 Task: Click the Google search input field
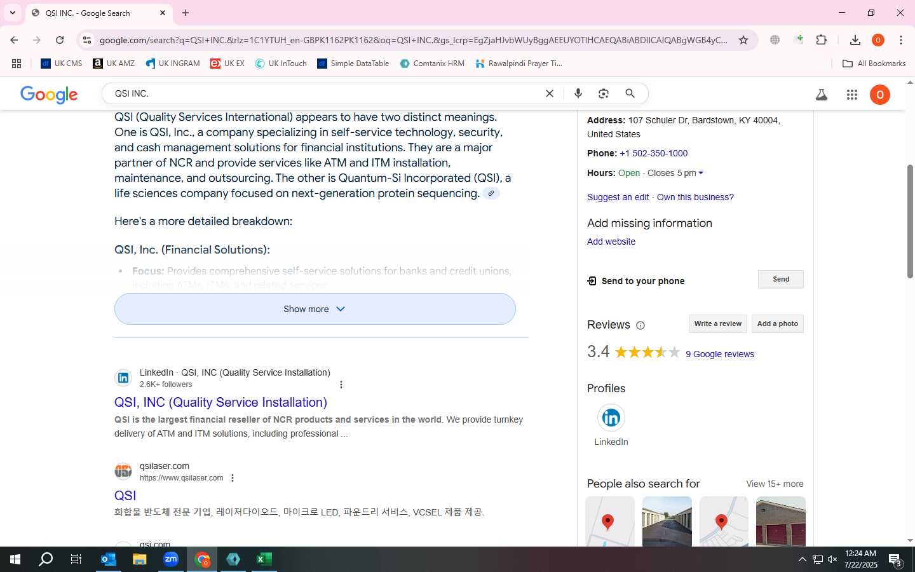click(324, 93)
